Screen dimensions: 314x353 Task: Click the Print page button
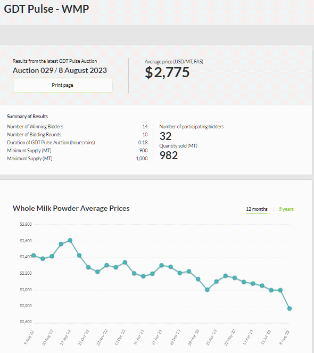[62, 85]
